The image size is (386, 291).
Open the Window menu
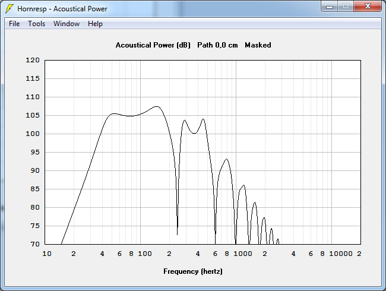[66, 24]
